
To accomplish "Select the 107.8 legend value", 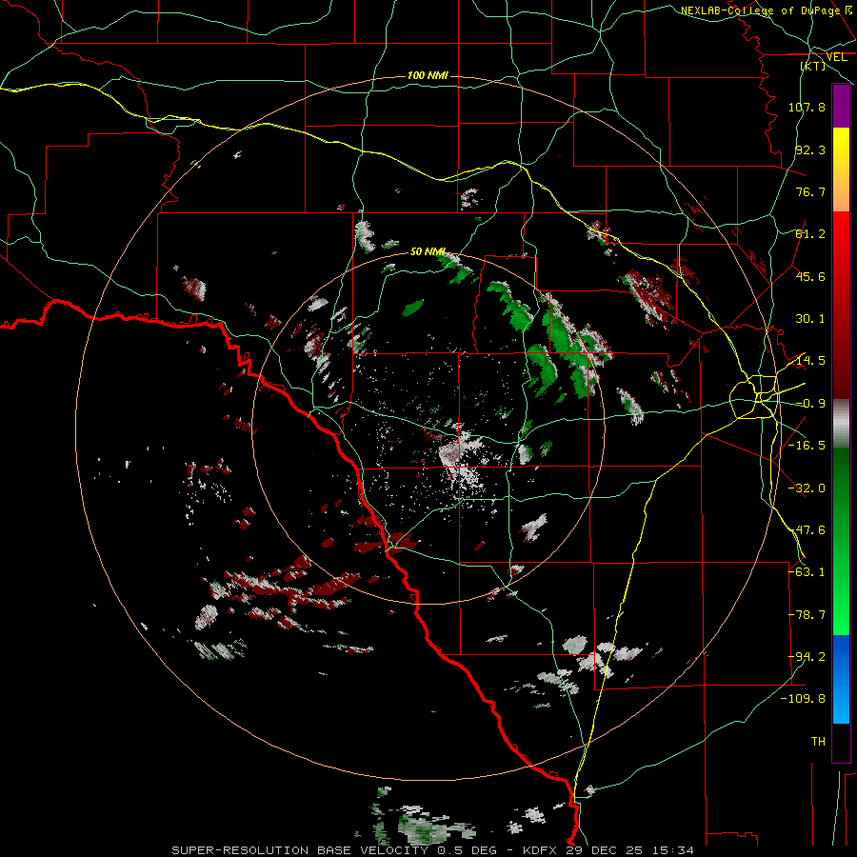I will [x=807, y=107].
